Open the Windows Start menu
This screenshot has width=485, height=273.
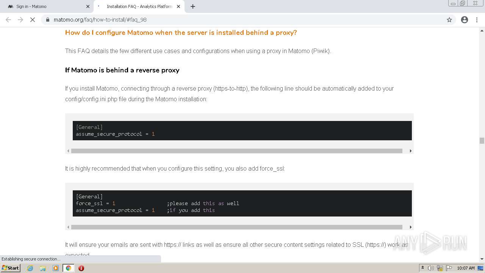tap(11, 268)
